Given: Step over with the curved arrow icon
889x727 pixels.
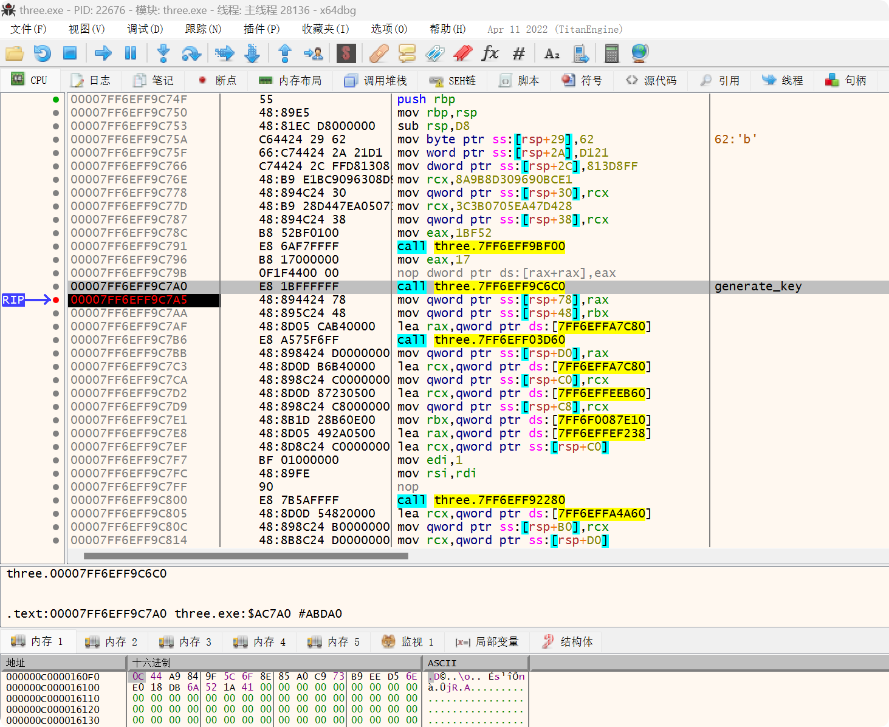Looking at the screenshot, I should [191, 53].
